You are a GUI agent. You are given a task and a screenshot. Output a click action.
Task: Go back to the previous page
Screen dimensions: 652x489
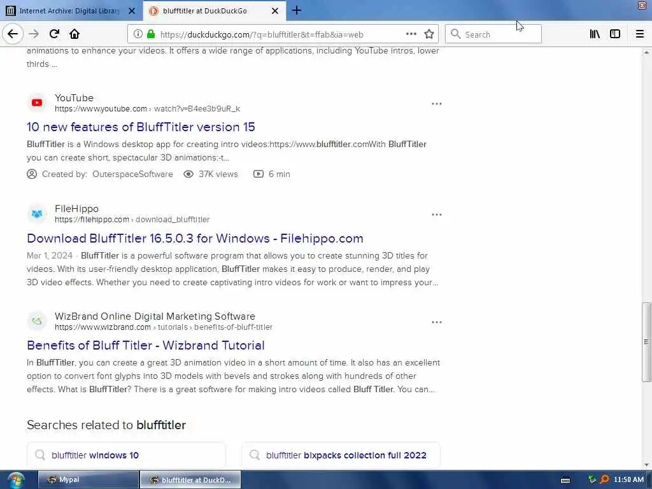[x=13, y=34]
